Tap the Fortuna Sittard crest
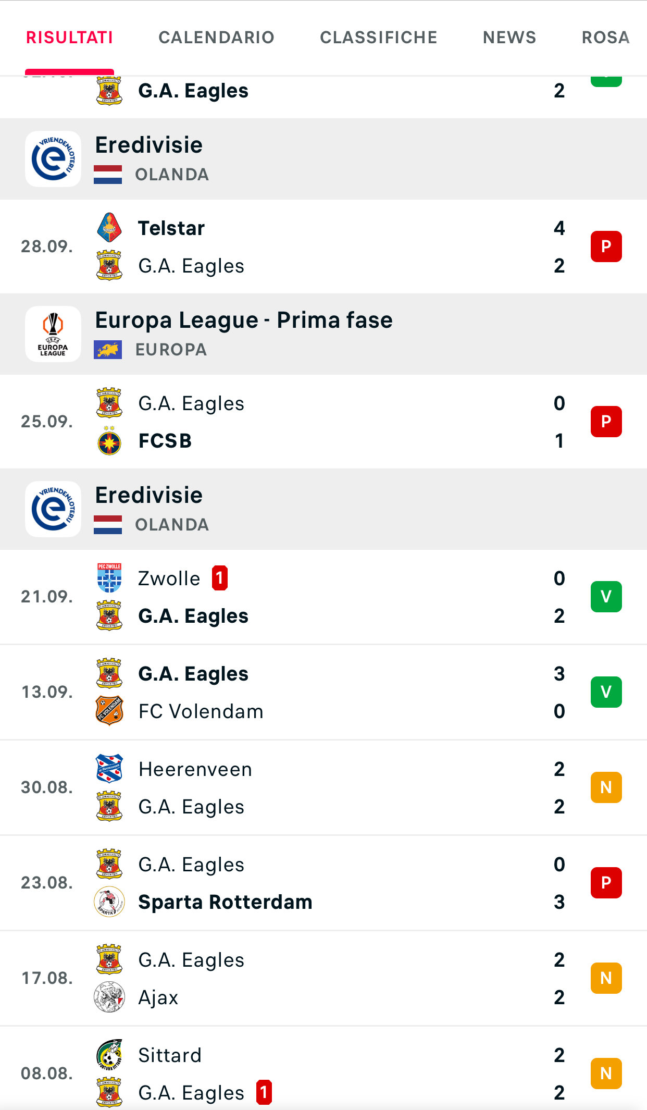The width and height of the screenshot is (647, 1110). pyautogui.click(x=109, y=1055)
